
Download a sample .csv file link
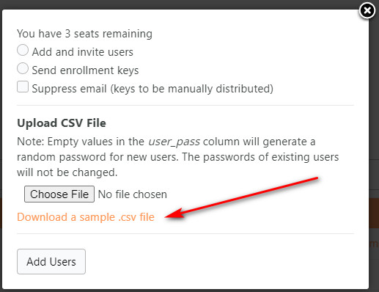[86, 217]
